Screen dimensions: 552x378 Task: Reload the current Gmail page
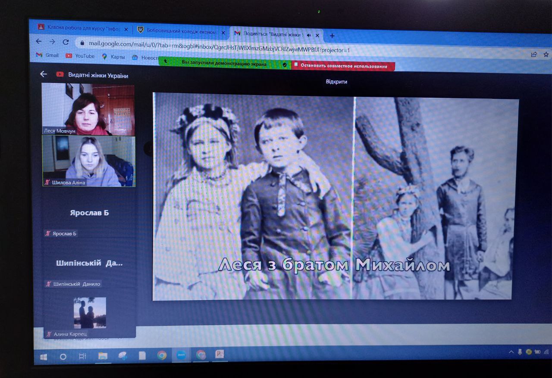pyautogui.click(x=66, y=42)
